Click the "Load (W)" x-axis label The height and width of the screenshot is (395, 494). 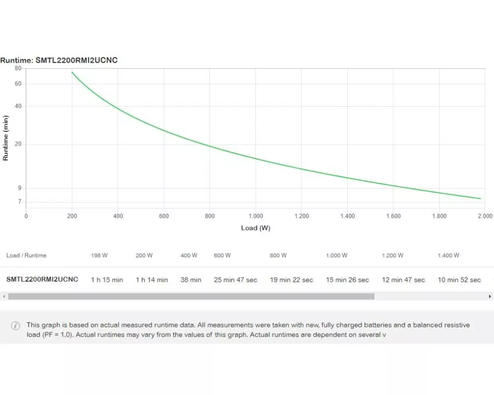pos(255,228)
